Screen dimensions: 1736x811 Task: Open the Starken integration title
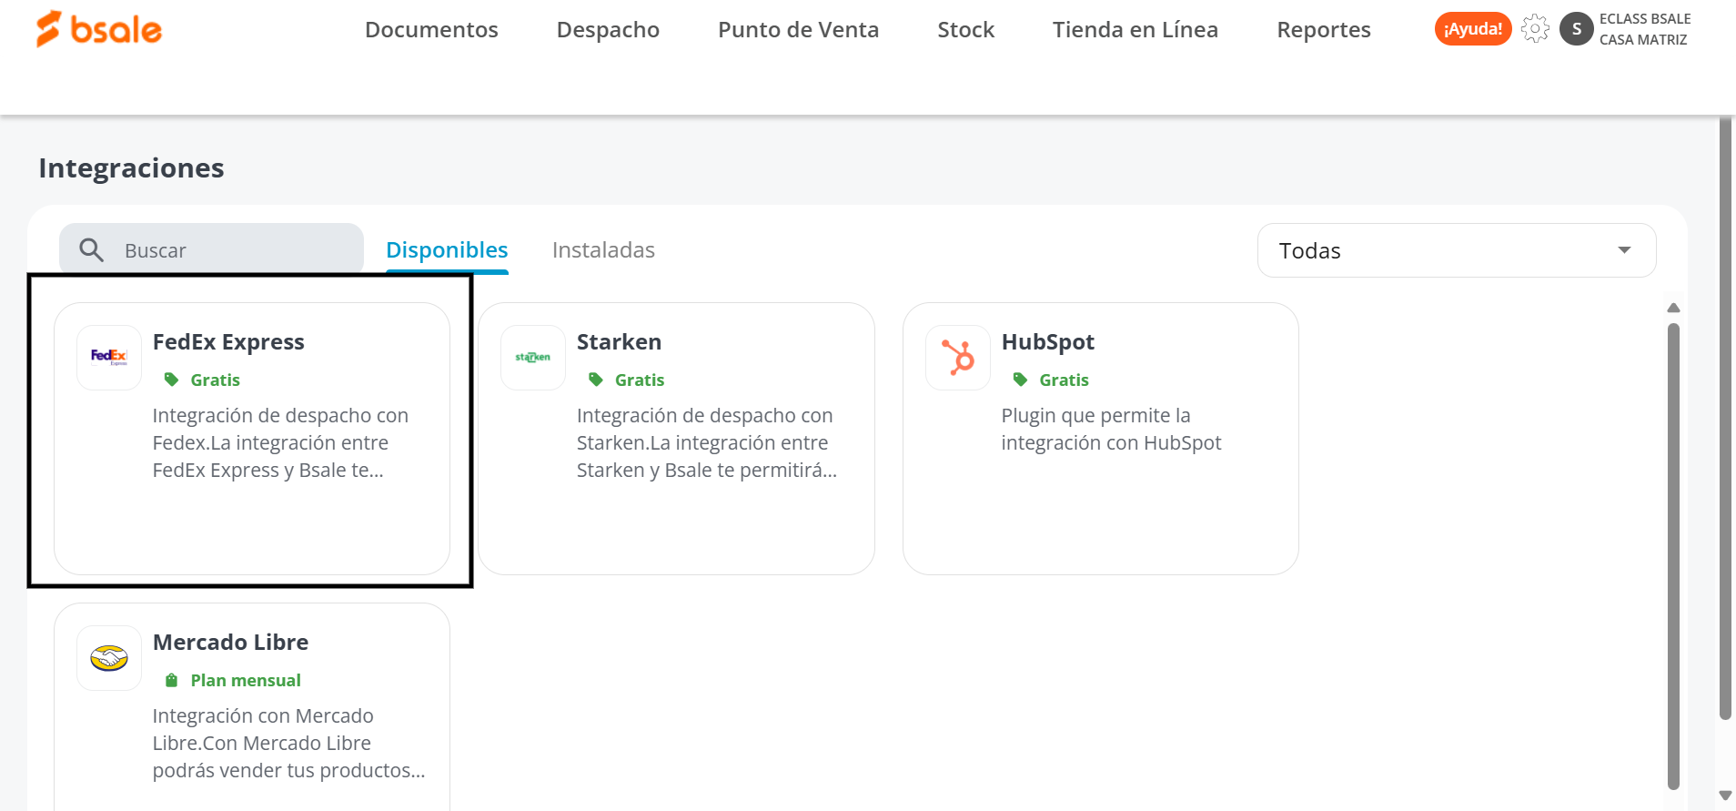click(x=619, y=341)
